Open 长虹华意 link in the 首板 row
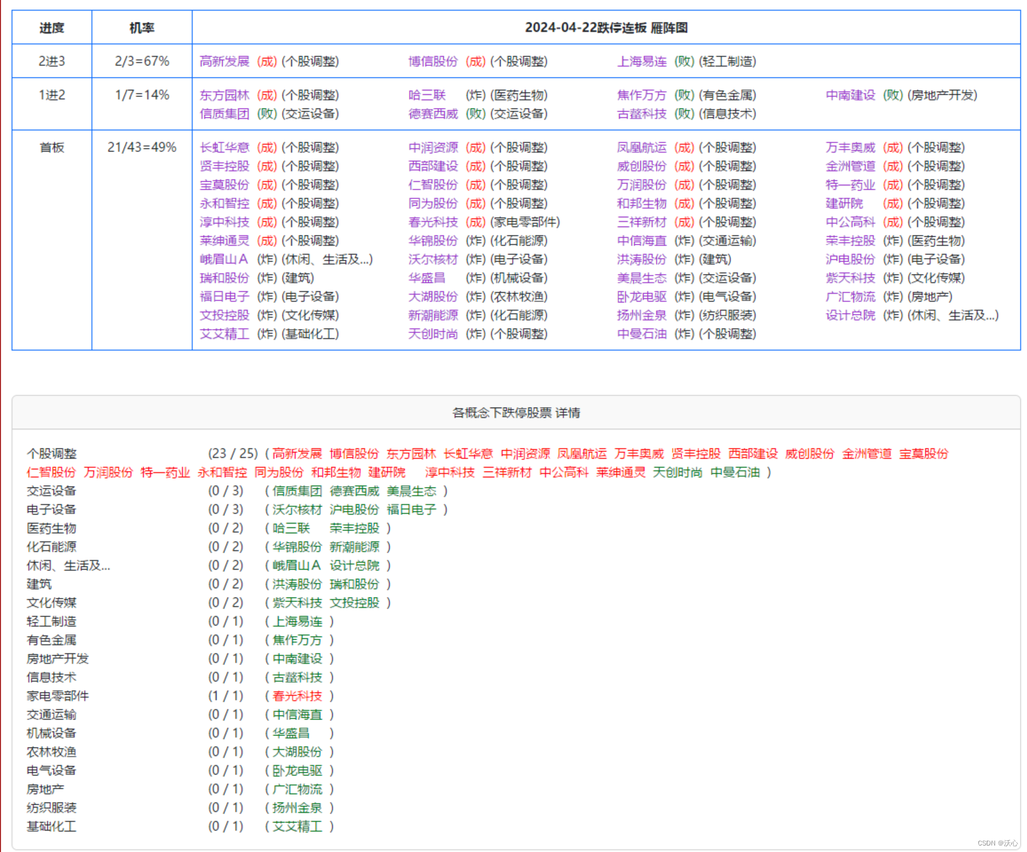Viewport: 1027px width, 852px height. coord(224,148)
